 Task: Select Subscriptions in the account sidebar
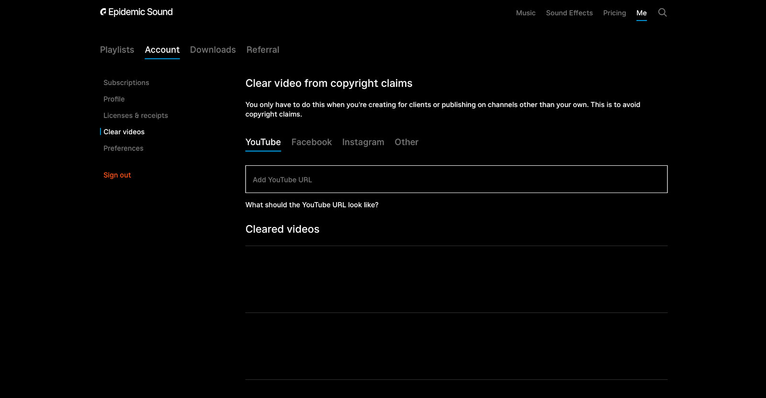(126, 83)
